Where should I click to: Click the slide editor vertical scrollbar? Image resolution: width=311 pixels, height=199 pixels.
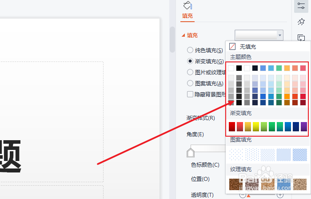pos(172,39)
